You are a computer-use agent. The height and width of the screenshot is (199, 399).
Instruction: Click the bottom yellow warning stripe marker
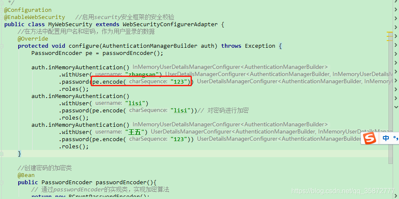click(x=390, y=41)
